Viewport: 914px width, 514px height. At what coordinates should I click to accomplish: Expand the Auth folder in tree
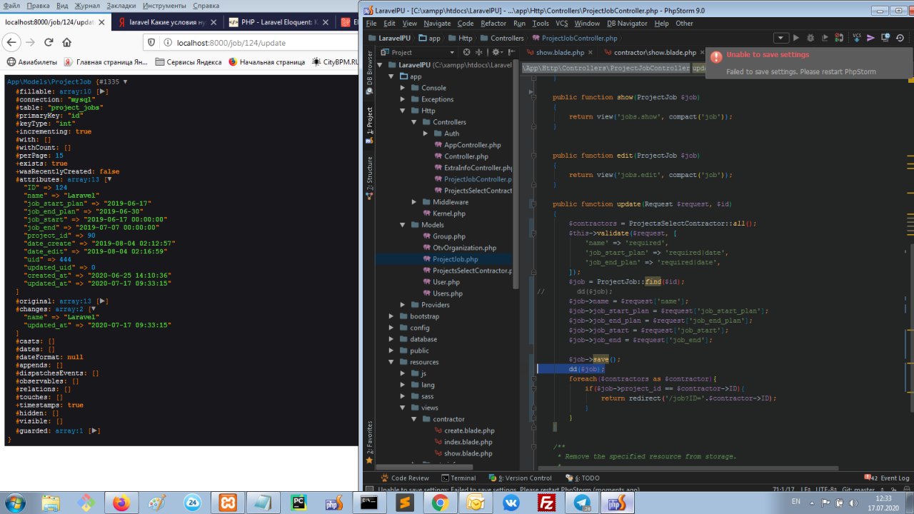pyautogui.click(x=426, y=133)
